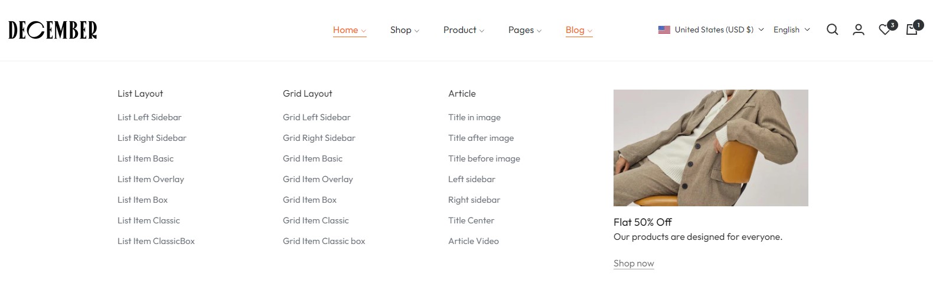This screenshot has width=933, height=290.
Task: Open the user account icon
Action: [859, 30]
